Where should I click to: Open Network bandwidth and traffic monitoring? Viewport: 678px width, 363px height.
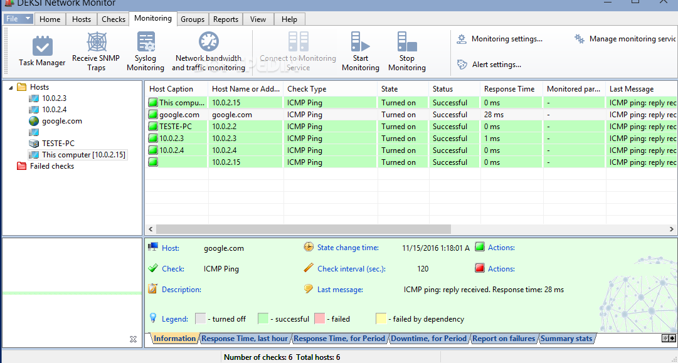pos(208,51)
